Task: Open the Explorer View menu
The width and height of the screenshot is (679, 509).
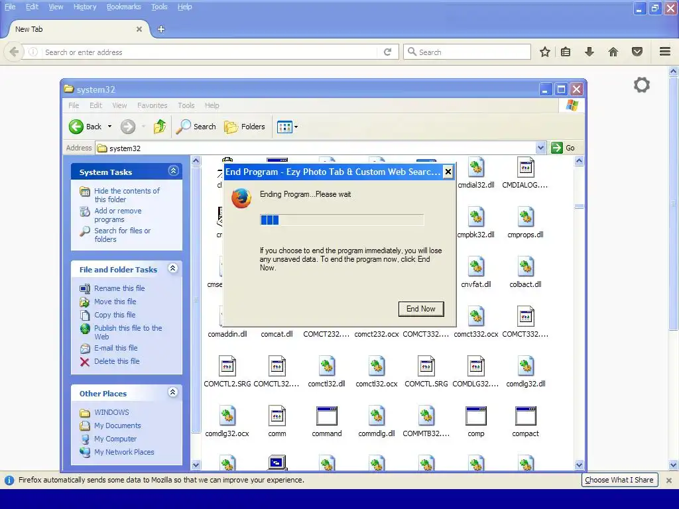Action: pyautogui.click(x=119, y=105)
